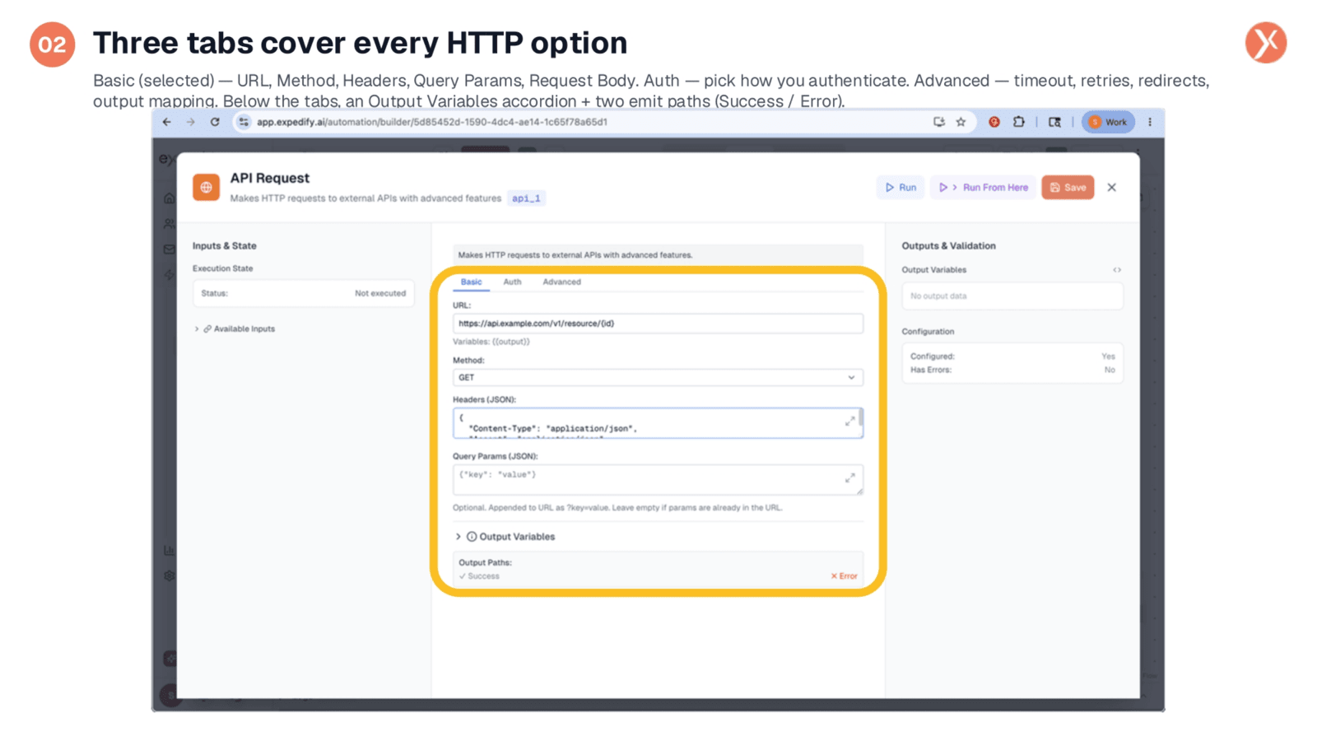Click the link icon beside Available Inputs
1317x741 pixels.
[207, 329]
